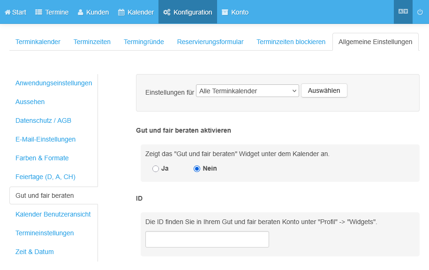This screenshot has height=270, width=429.
Task: Select the Ja radio button
Action: tap(156, 169)
